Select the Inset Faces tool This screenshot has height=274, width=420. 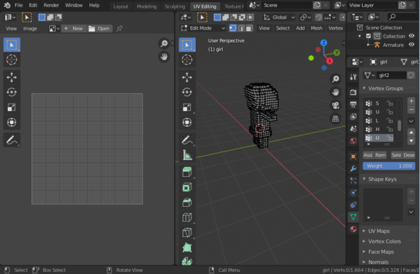pyautogui.click(x=187, y=187)
